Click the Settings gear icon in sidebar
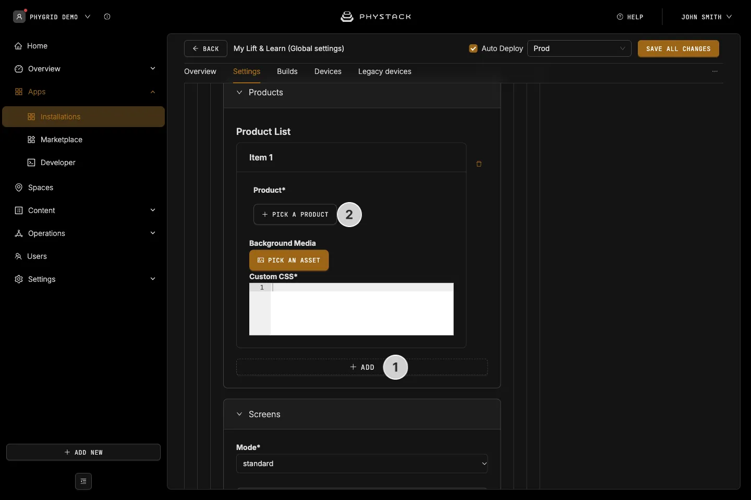 [19, 279]
